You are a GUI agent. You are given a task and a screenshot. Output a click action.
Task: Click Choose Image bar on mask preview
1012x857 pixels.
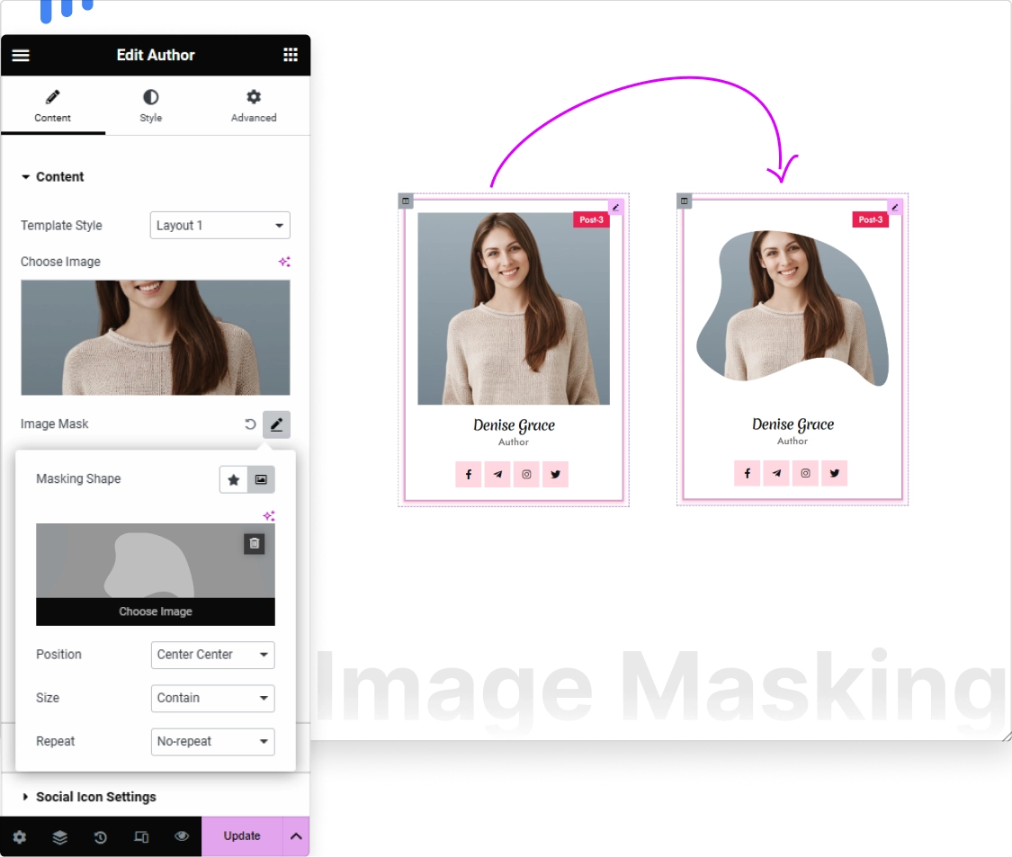(x=156, y=612)
